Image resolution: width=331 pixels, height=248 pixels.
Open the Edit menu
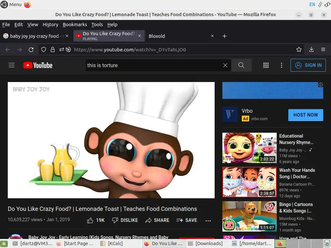coord(18,25)
